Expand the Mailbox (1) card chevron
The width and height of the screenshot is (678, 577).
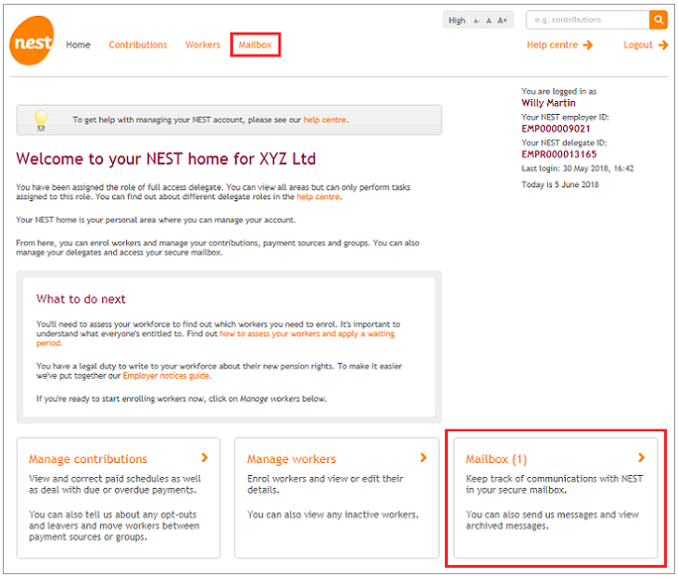pyautogui.click(x=642, y=457)
